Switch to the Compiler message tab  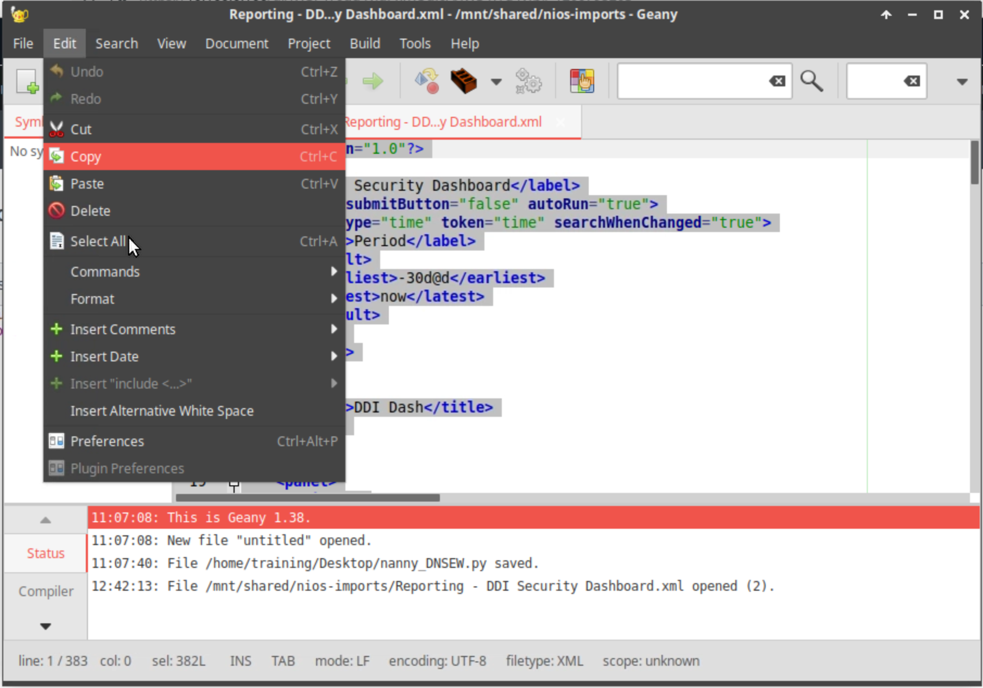(x=46, y=591)
